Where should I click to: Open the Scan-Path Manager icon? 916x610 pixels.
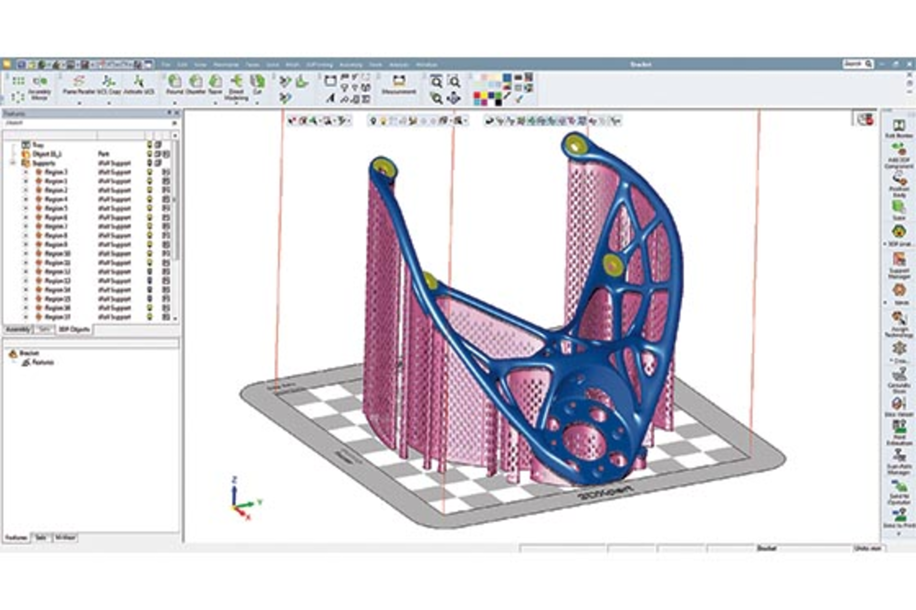pyautogui.click(x=899, y=455)
